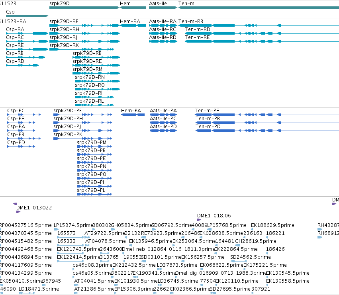Click transcript label srpk79D-RK
Viewport: 339px width, 295px height.
coord(64,45)
